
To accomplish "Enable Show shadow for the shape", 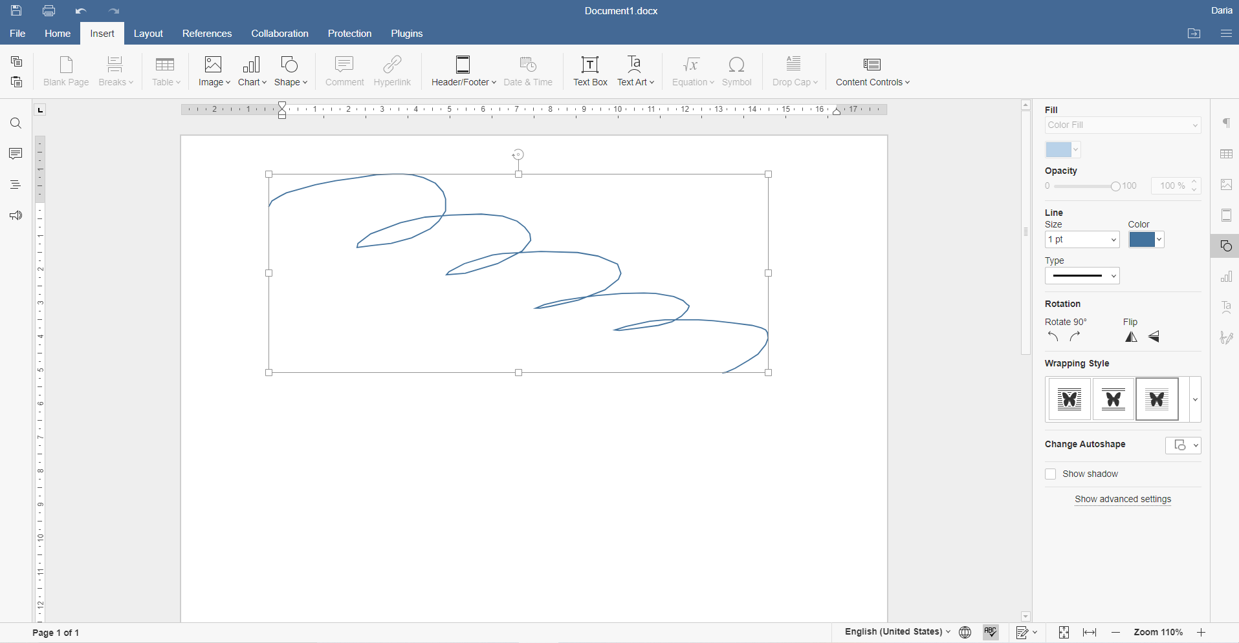I will tap(1049, 474).
